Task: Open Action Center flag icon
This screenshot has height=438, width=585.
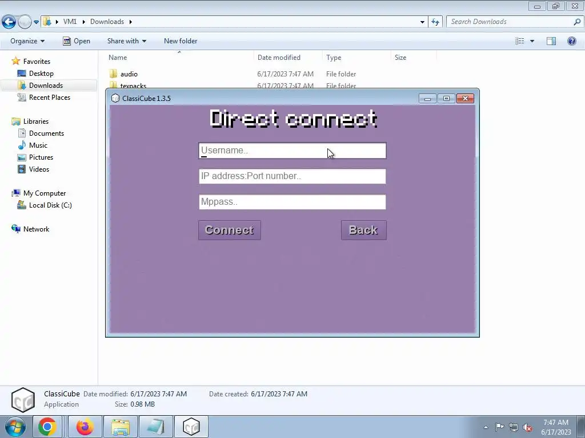Action: pos(499,427)
